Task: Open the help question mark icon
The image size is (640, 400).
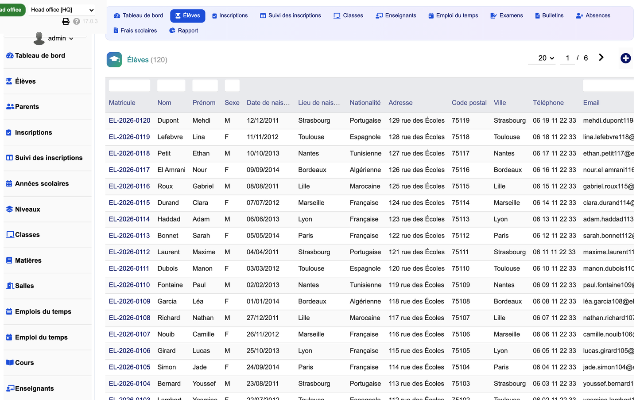Action: coord(77,21)
